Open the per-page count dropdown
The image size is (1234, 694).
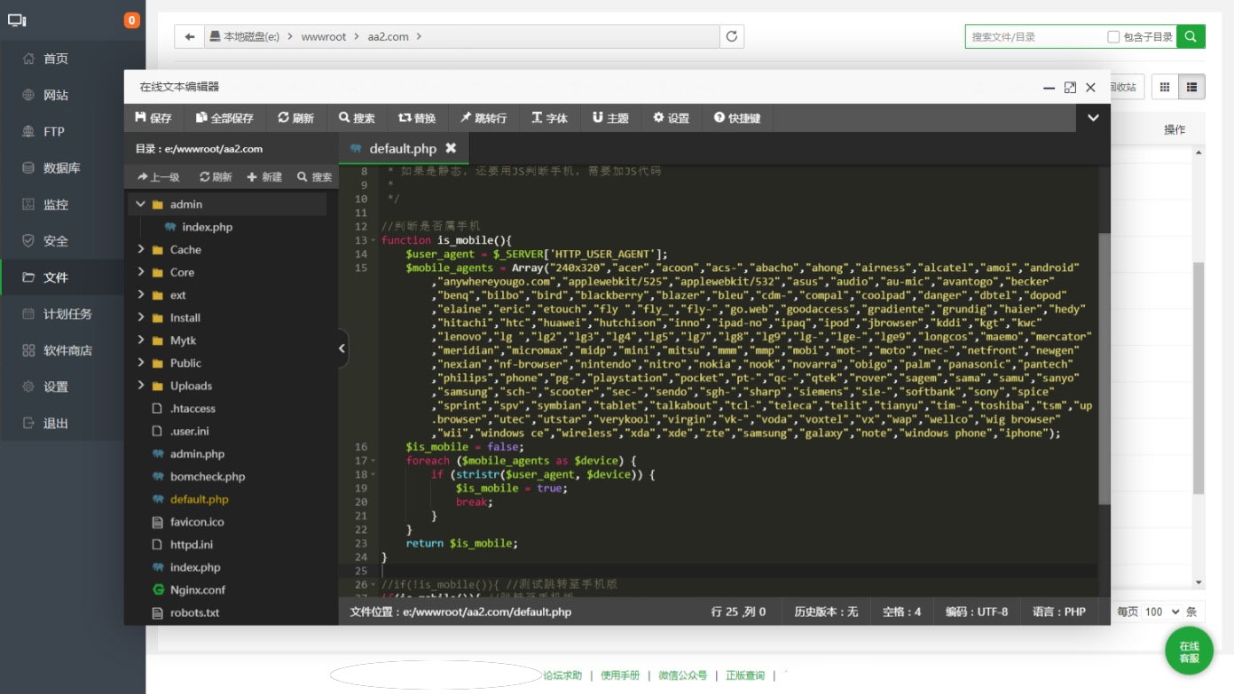(x=1162, y=612)
